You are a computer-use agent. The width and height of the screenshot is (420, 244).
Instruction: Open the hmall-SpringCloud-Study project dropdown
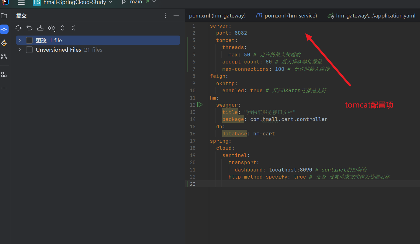click(x=74, y=2)
